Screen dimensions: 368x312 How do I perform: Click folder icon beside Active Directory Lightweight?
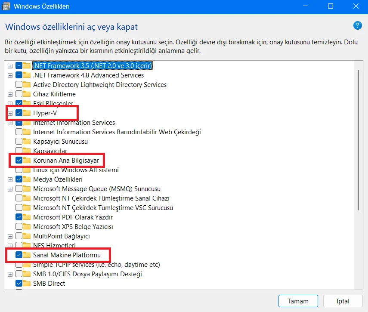click(x=27, y=85)
